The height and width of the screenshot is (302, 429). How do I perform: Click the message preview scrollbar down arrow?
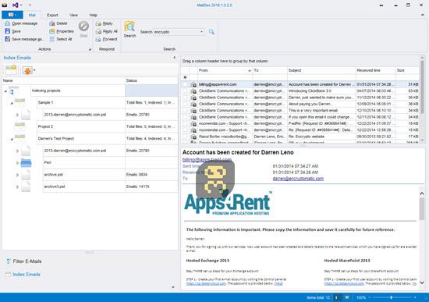click(422, 282)
